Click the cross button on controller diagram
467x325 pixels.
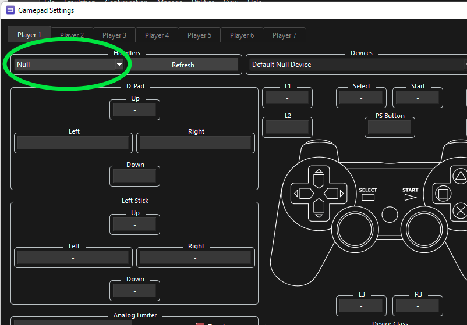[x=460, y=211]
